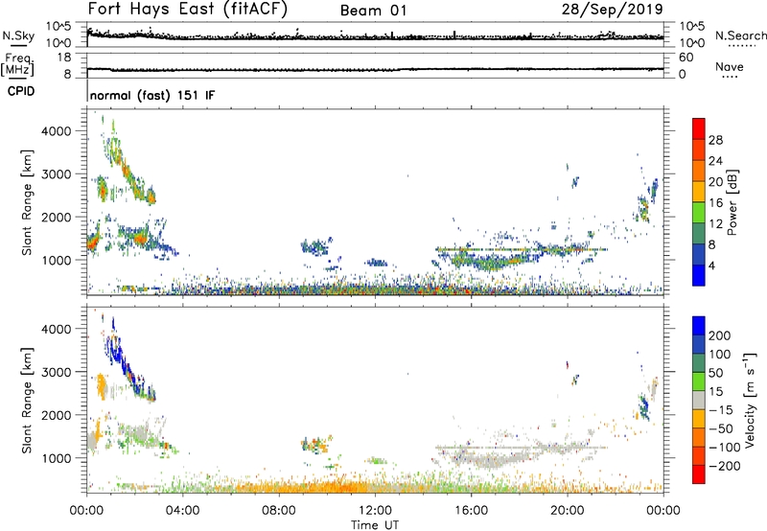767x531 pixels.
Task: Click the velocity panel 'Slant Range [km]' label
Action: [x=27, y=400]
